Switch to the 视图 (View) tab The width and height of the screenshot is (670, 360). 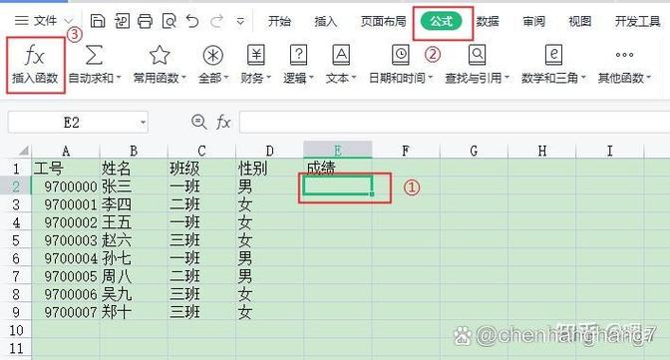[580, 21]
